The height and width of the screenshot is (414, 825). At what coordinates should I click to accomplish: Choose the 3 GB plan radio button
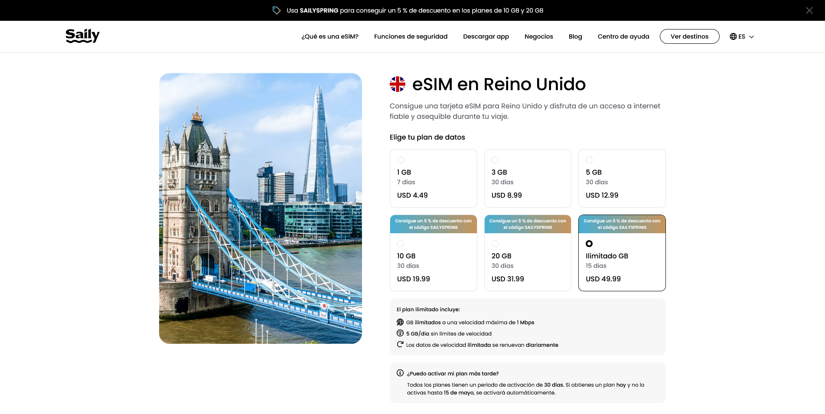[x=495, y=160]
